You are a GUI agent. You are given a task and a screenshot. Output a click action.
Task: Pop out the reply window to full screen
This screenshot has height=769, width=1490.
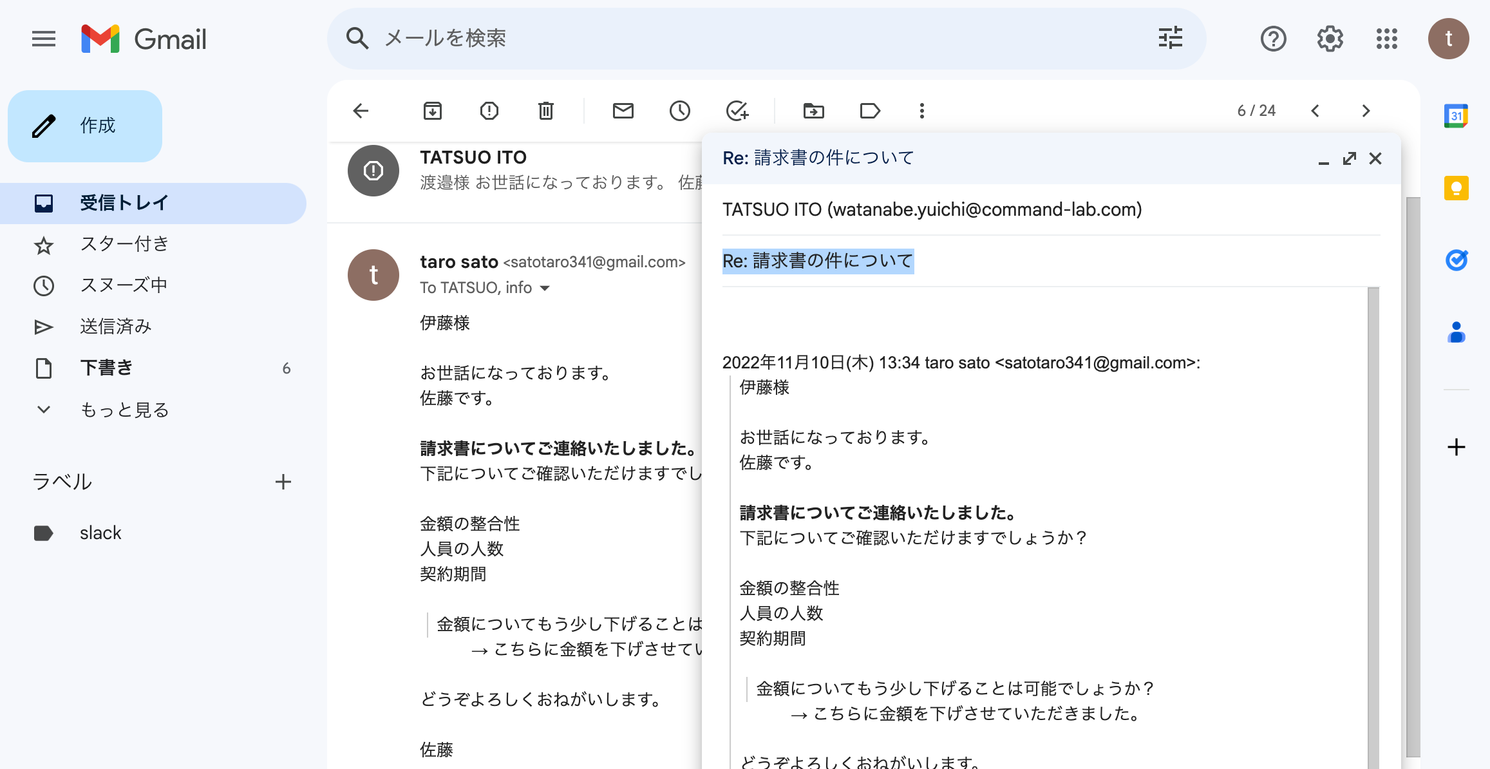coord(1350,158)
